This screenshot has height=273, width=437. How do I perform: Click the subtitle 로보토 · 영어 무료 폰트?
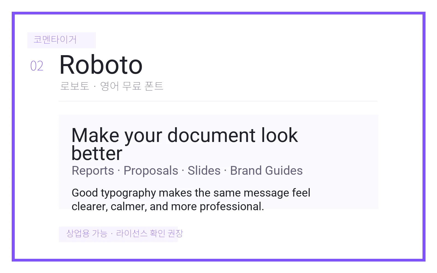click(x=111, y=86)
